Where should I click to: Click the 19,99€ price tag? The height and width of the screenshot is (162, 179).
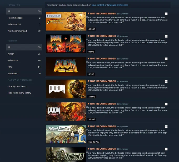click(92, 97)
